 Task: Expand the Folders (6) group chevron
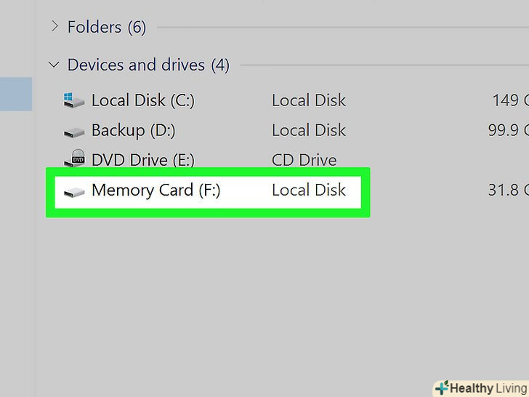[54, 28]
